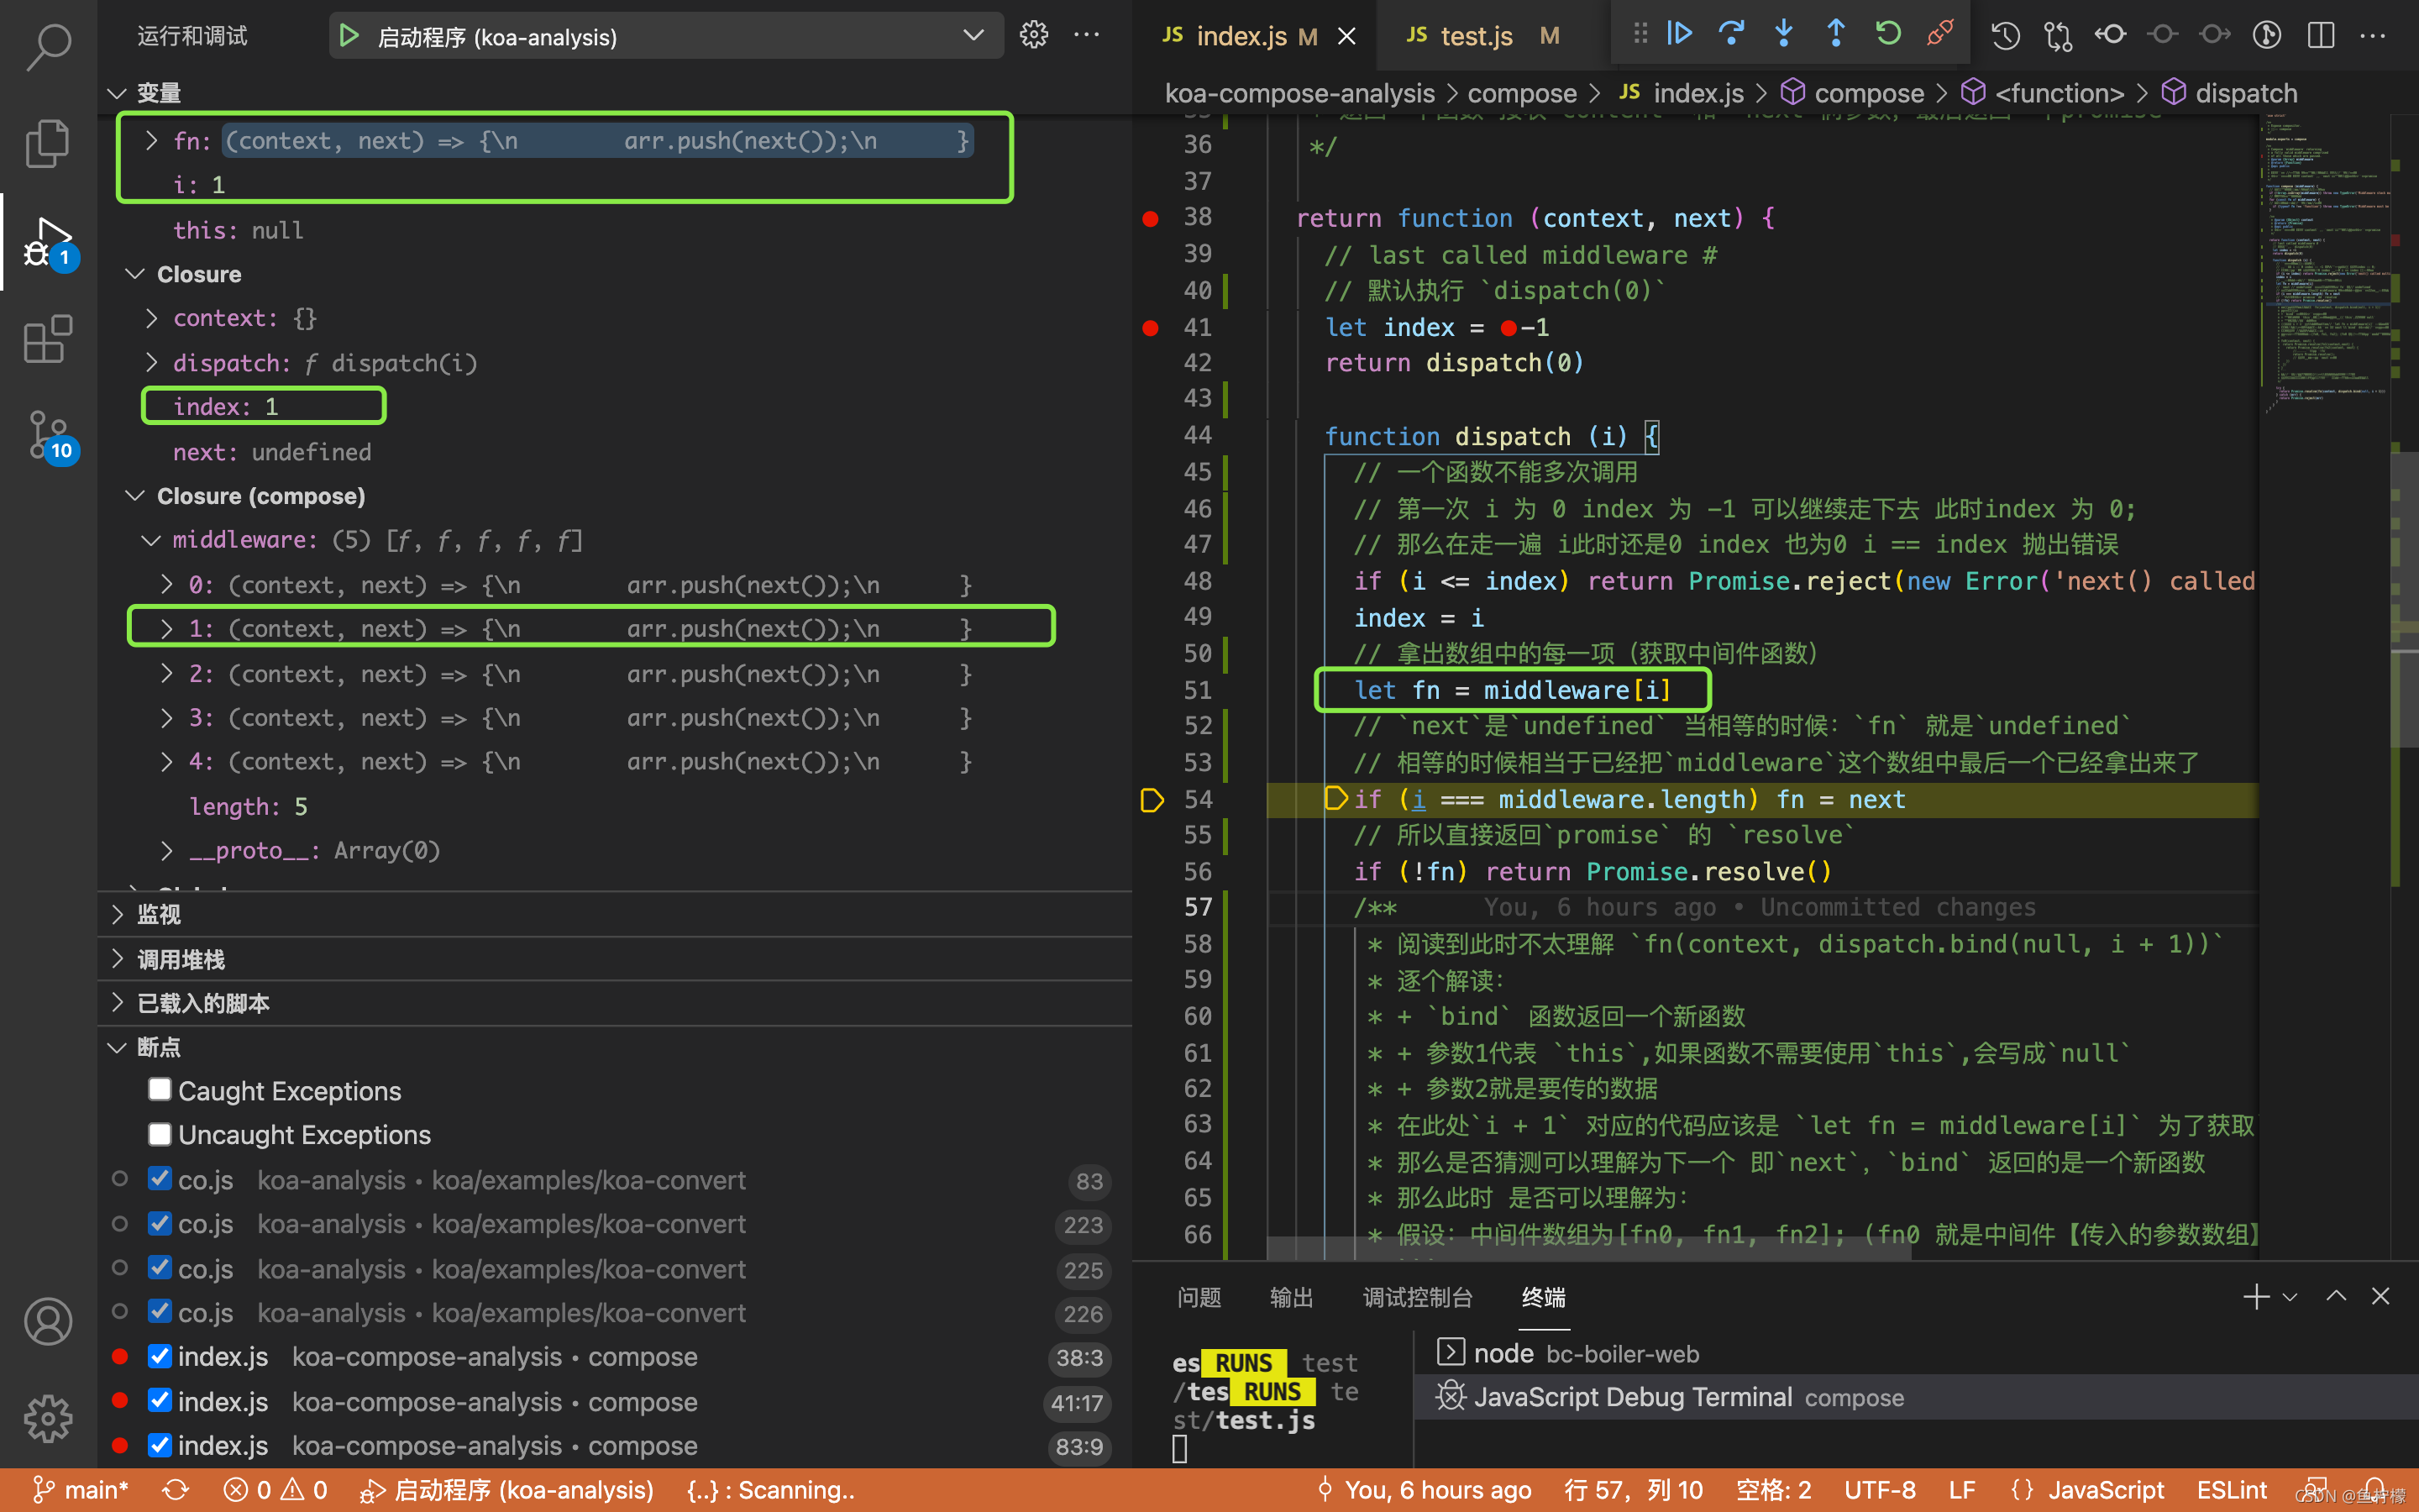
Task: Click the Disconnect debugger icon
Action: point(1939,34)
